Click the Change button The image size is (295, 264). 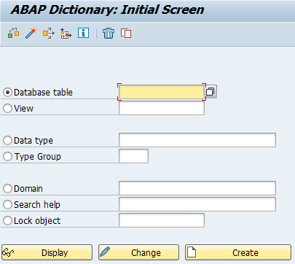pos(138,252)
